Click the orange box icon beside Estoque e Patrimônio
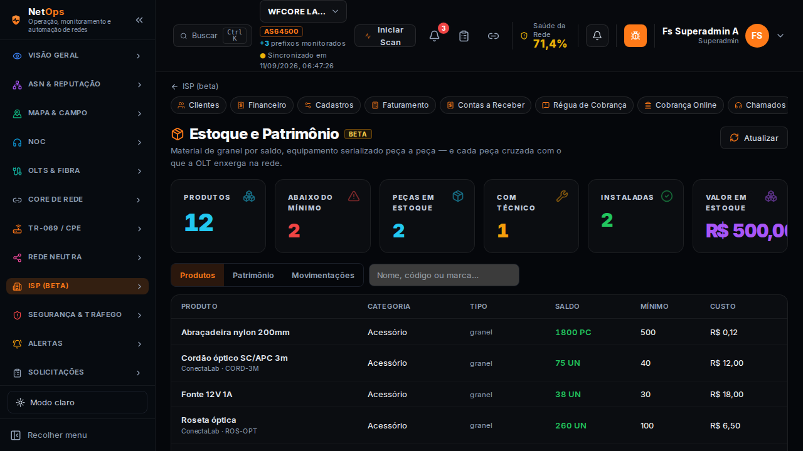 [x=178, y=134]
